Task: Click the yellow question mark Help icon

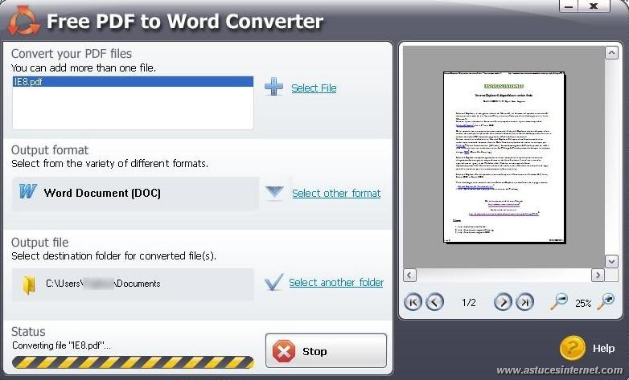Action: pos(573,348)
